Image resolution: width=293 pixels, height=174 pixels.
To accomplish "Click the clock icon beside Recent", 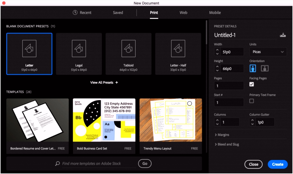I will [x=75, y=12].
